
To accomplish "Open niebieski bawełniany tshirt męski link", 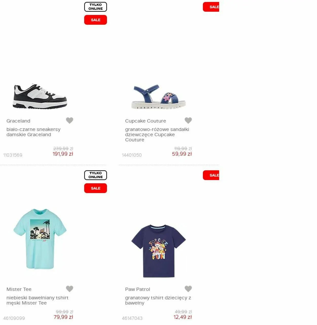I will pos(38,300).
